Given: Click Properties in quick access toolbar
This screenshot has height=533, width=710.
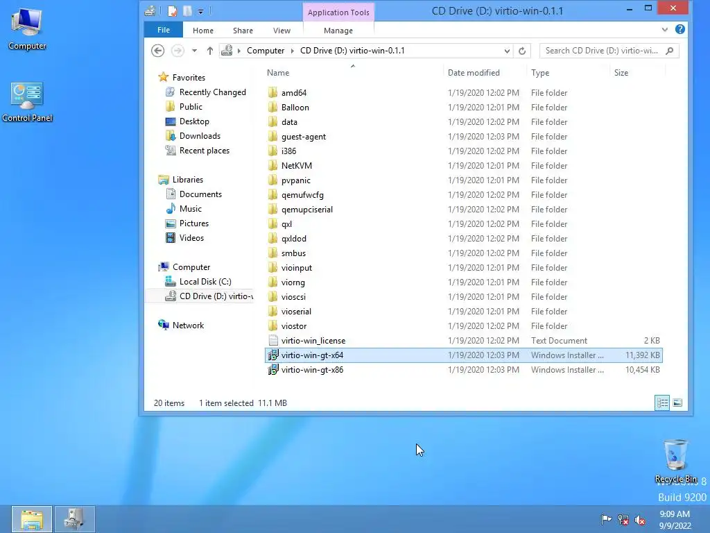Looking at the screenshot, I should click(172, 11).
